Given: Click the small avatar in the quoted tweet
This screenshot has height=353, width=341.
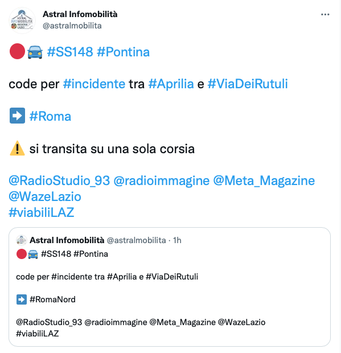Looking at the screenshot, I should tap(22, 240).
